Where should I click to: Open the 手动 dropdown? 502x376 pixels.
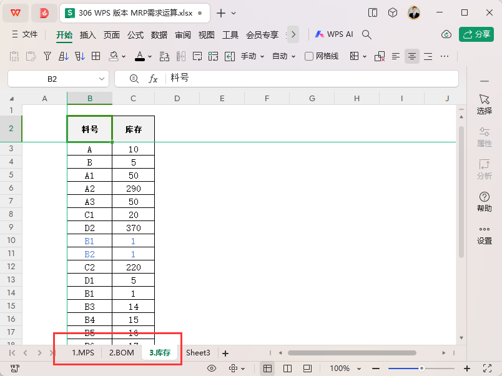tap(252, 56)
